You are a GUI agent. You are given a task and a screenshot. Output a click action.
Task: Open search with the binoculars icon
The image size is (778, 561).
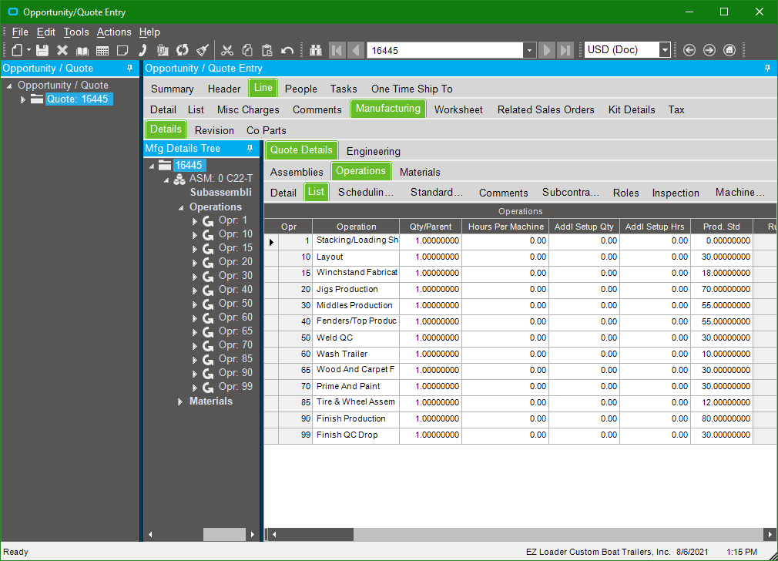[x=316, y=50]
